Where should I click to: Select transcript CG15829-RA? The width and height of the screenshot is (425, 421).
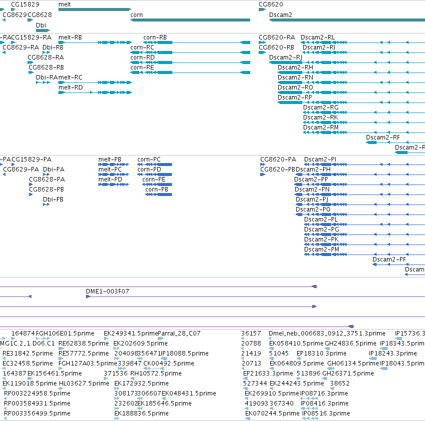coord(31,37)
